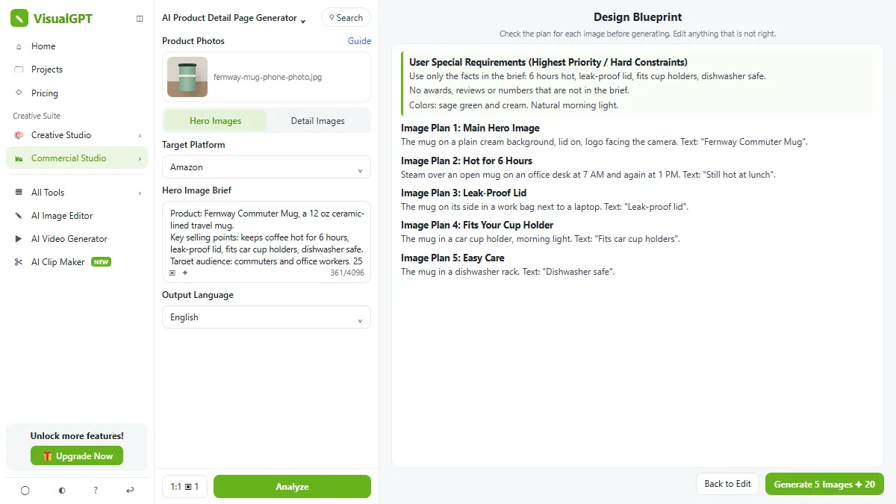The height and width of the screenshot is (504, 896).
Task: Click the heading Image Plan 5: Easy Care
Action: (452, 258)
